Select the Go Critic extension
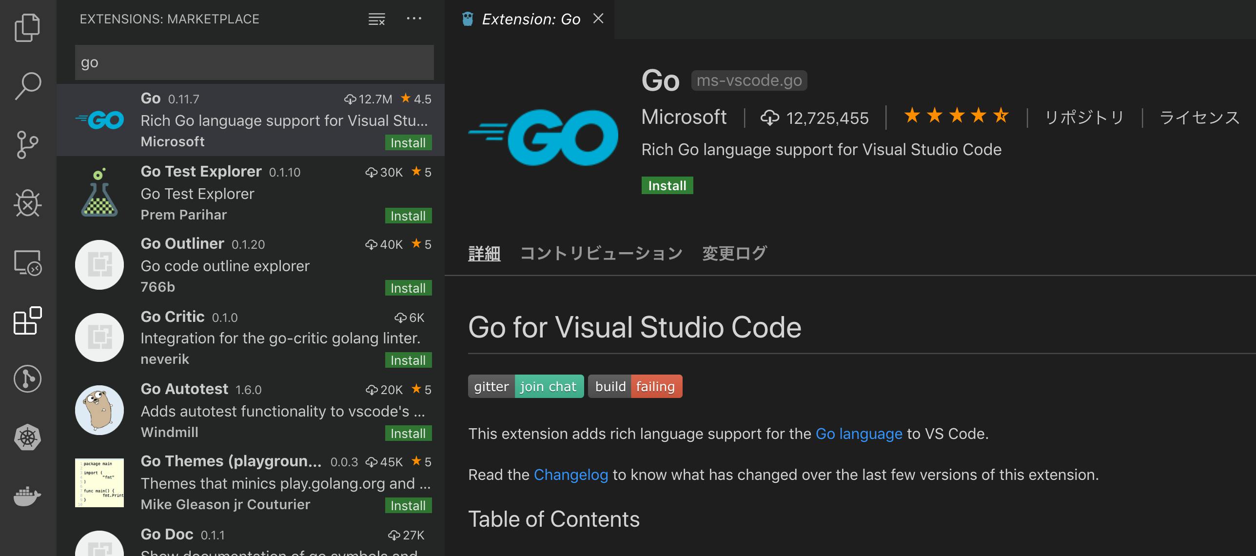 pyautogui.click(x=251, y=338)
